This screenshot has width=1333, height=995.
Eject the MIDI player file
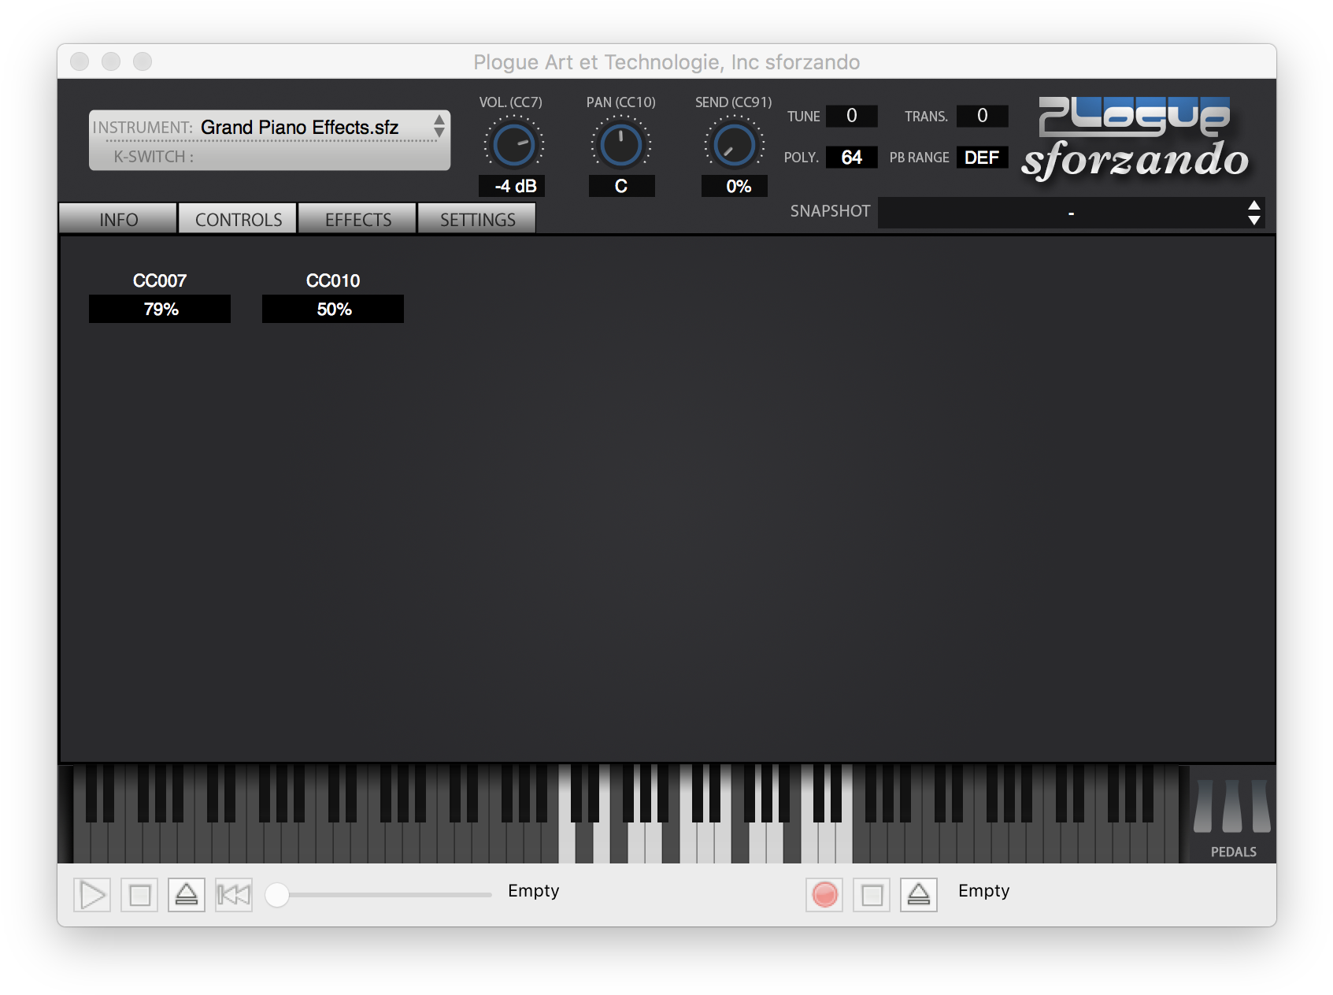coord(187,895)
